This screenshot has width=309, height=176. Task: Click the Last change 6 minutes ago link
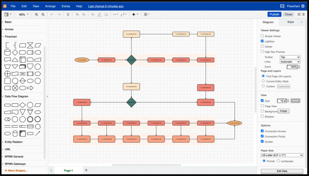click(106, 6)
